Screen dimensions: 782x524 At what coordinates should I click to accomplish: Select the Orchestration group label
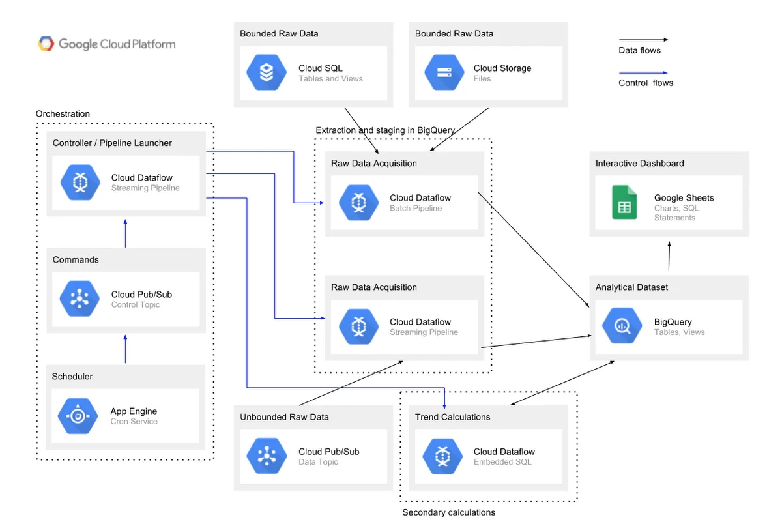63,113
